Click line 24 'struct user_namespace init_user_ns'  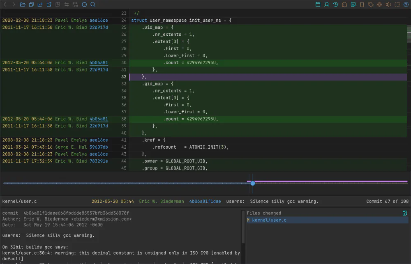click(181, 21)
